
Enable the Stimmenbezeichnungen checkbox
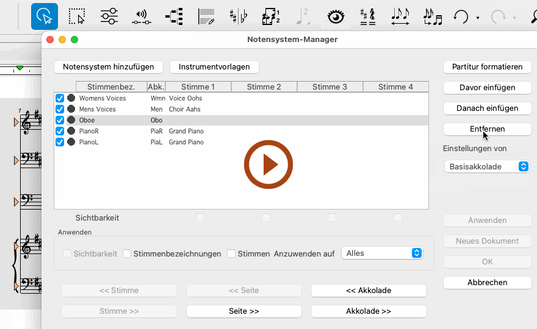tap(127, 253)
